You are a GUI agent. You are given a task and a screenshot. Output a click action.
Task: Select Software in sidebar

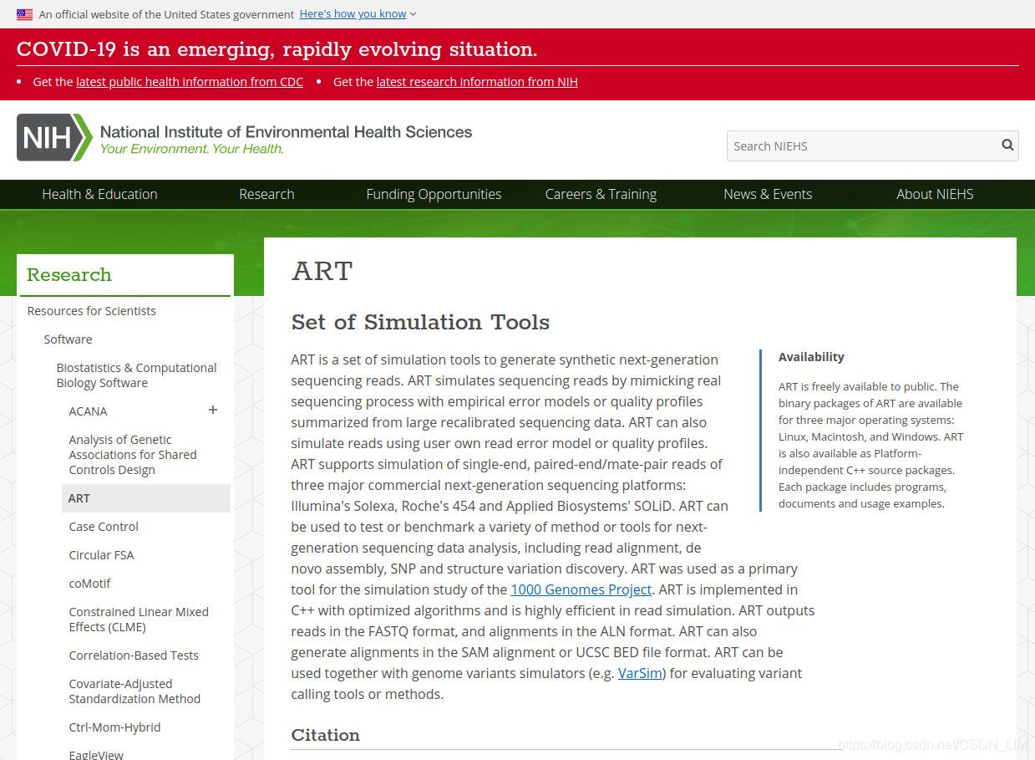pos(68,339)
